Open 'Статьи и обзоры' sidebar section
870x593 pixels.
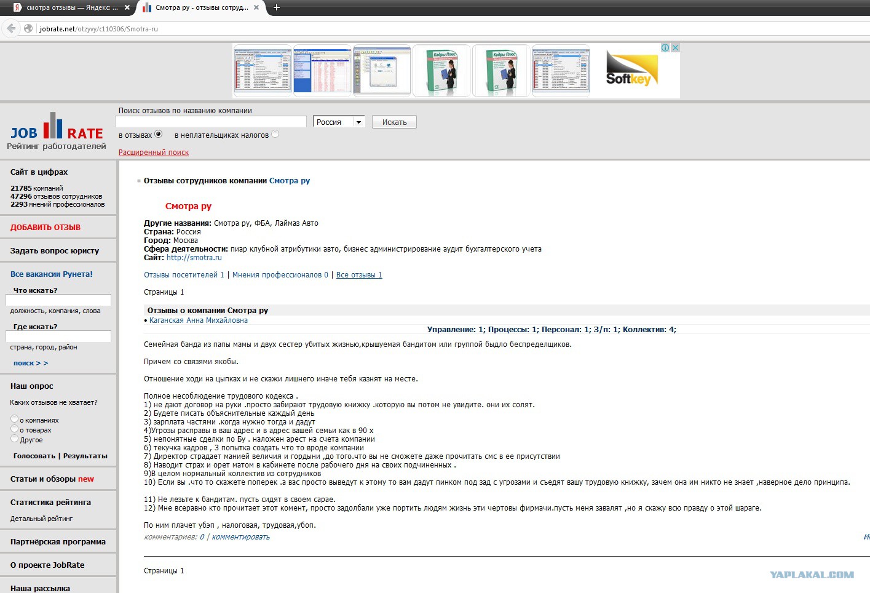[x=52, y=479]
